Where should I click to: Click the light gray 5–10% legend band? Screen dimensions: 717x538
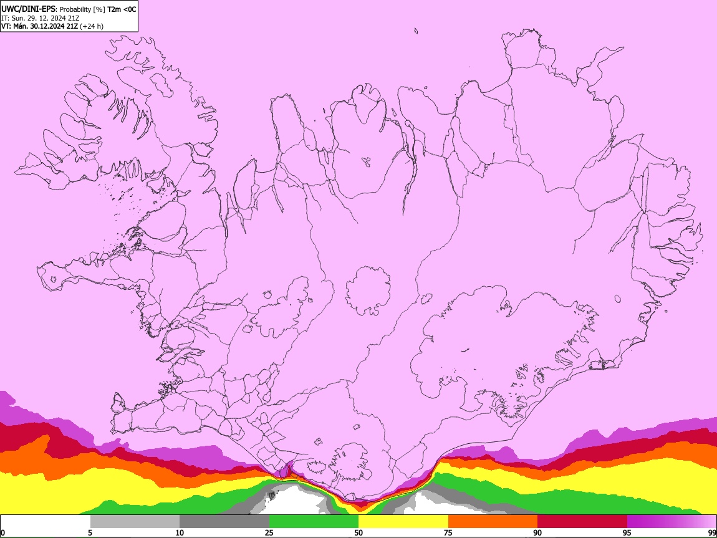(135, 522)
